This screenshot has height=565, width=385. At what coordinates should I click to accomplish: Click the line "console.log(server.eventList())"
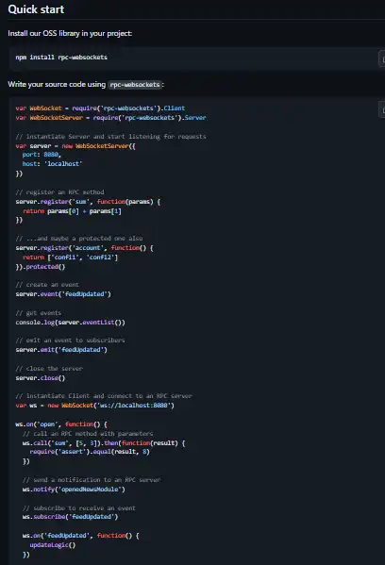tap(70, 323)
